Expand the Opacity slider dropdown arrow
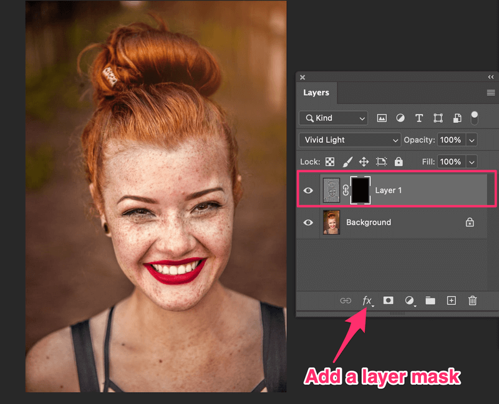 click(x=472, y=140)
